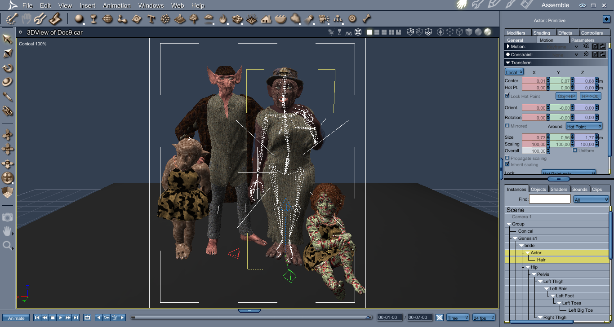Select the Pan hand tool
614x327 pixels.
7,231
